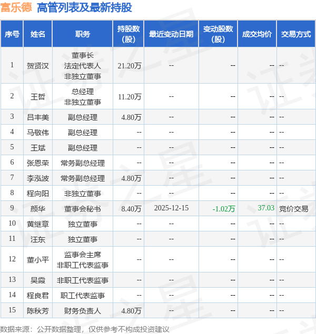This screenshot has height=334, width=316.
Task: Select the 最近变动日期 column header
Action: pyautogui.click(x=171, y=34)
